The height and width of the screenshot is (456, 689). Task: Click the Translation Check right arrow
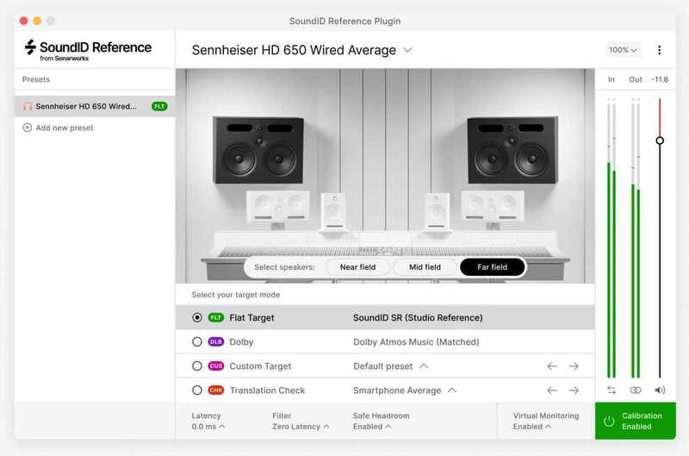click(574, 390)
